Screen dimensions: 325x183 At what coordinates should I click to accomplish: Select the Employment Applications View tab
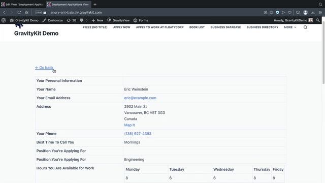(x=69, y=5)
